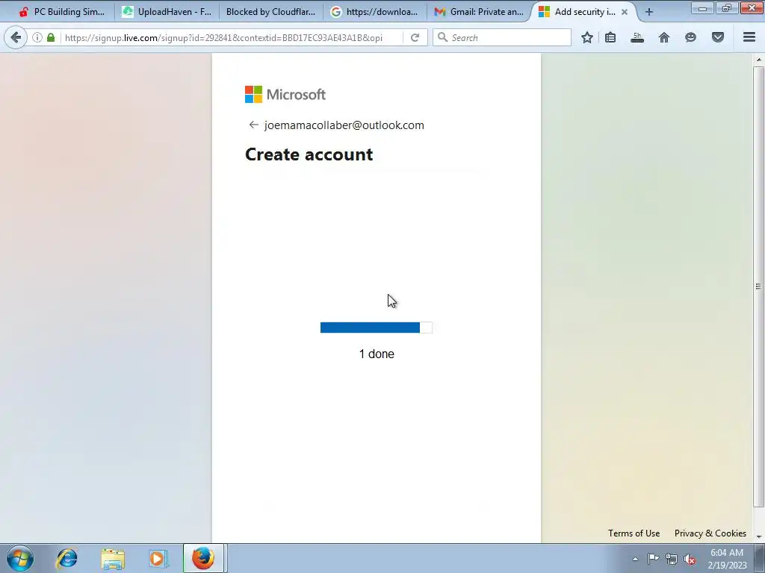
Task: Click the '1 done' status text
Action: tap(377, 354)
